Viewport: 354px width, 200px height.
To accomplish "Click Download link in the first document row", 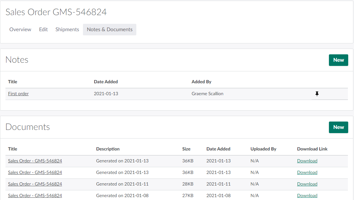I will 307,161.
